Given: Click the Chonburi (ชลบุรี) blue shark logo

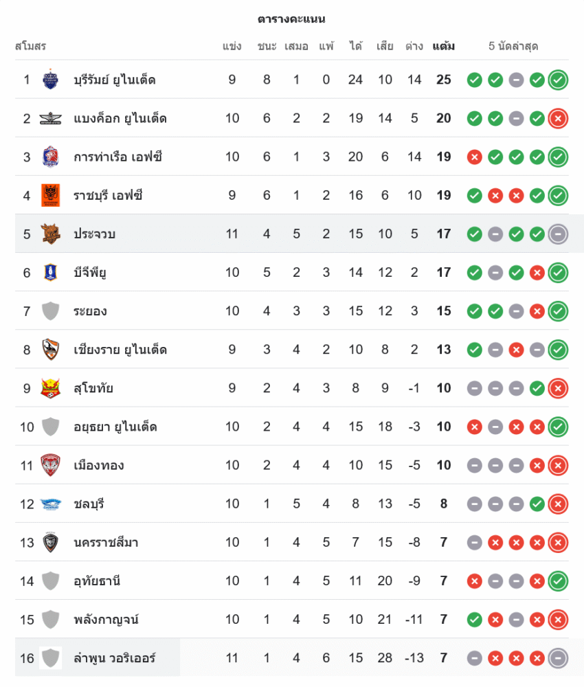Looking at the screenshot, I should tap(50, 504).
